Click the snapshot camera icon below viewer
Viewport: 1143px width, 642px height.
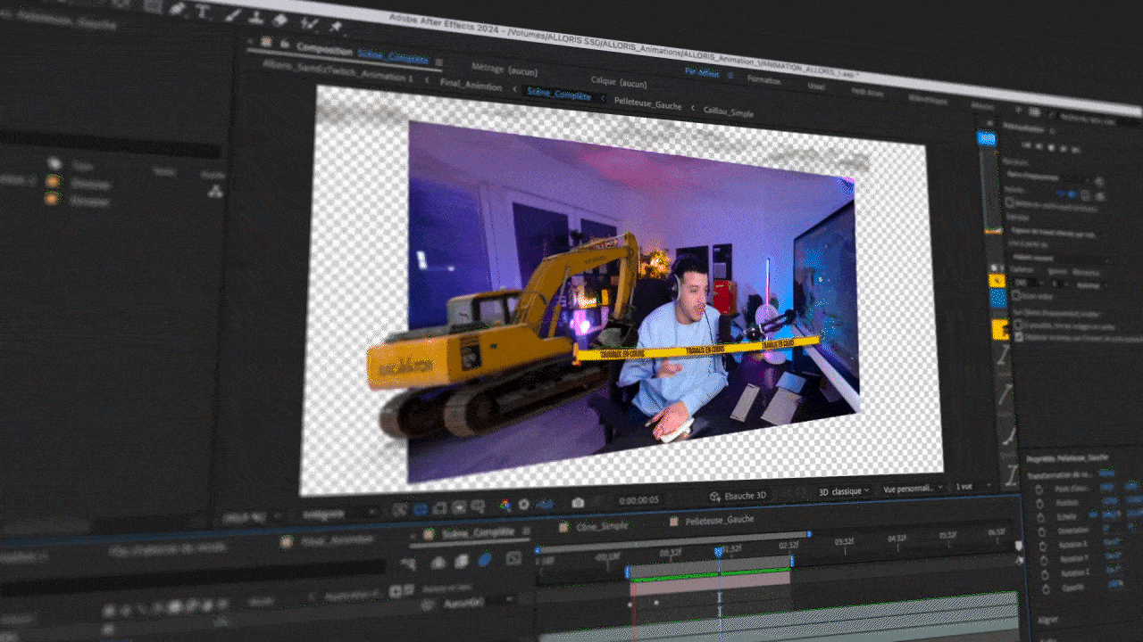pos(578,503)
